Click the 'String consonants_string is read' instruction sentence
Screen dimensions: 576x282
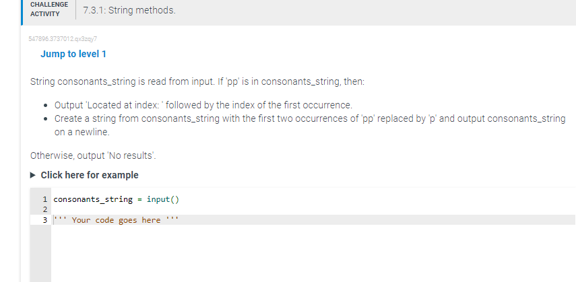[197, 81]
